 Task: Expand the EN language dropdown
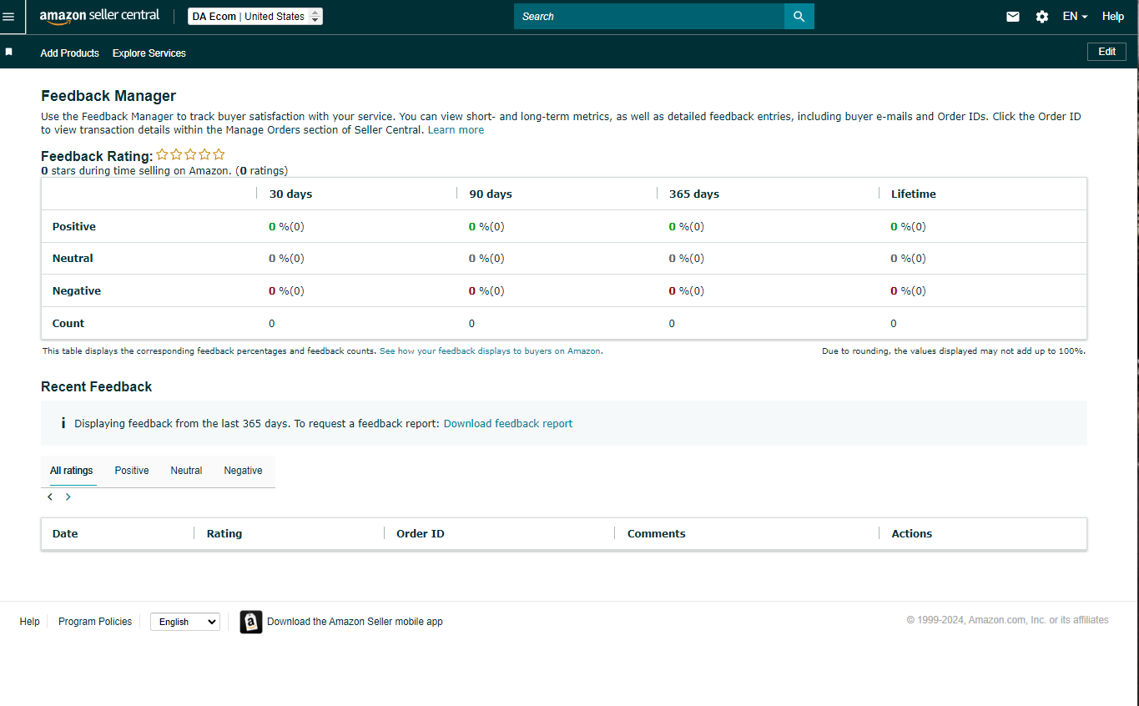(x=1075, y=17)
